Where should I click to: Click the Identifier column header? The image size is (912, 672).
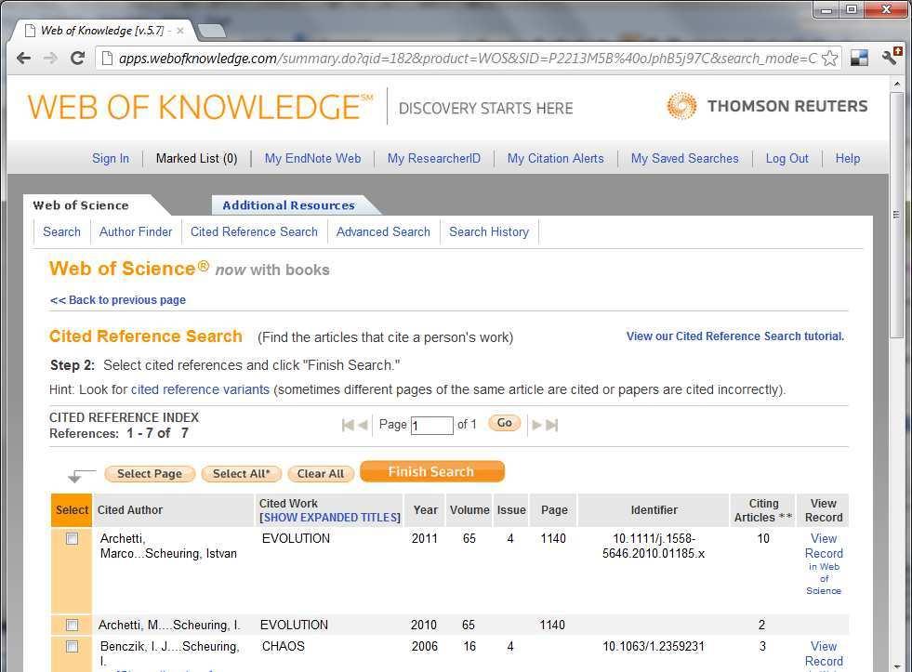654,510
